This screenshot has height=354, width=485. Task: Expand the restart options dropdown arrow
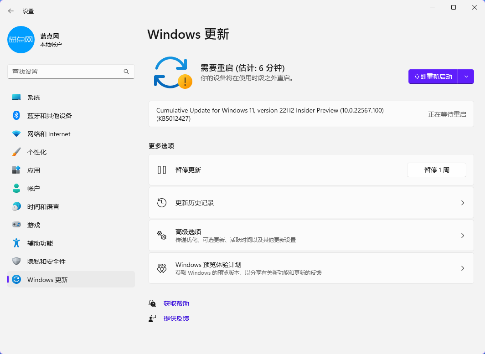[466, 77]
